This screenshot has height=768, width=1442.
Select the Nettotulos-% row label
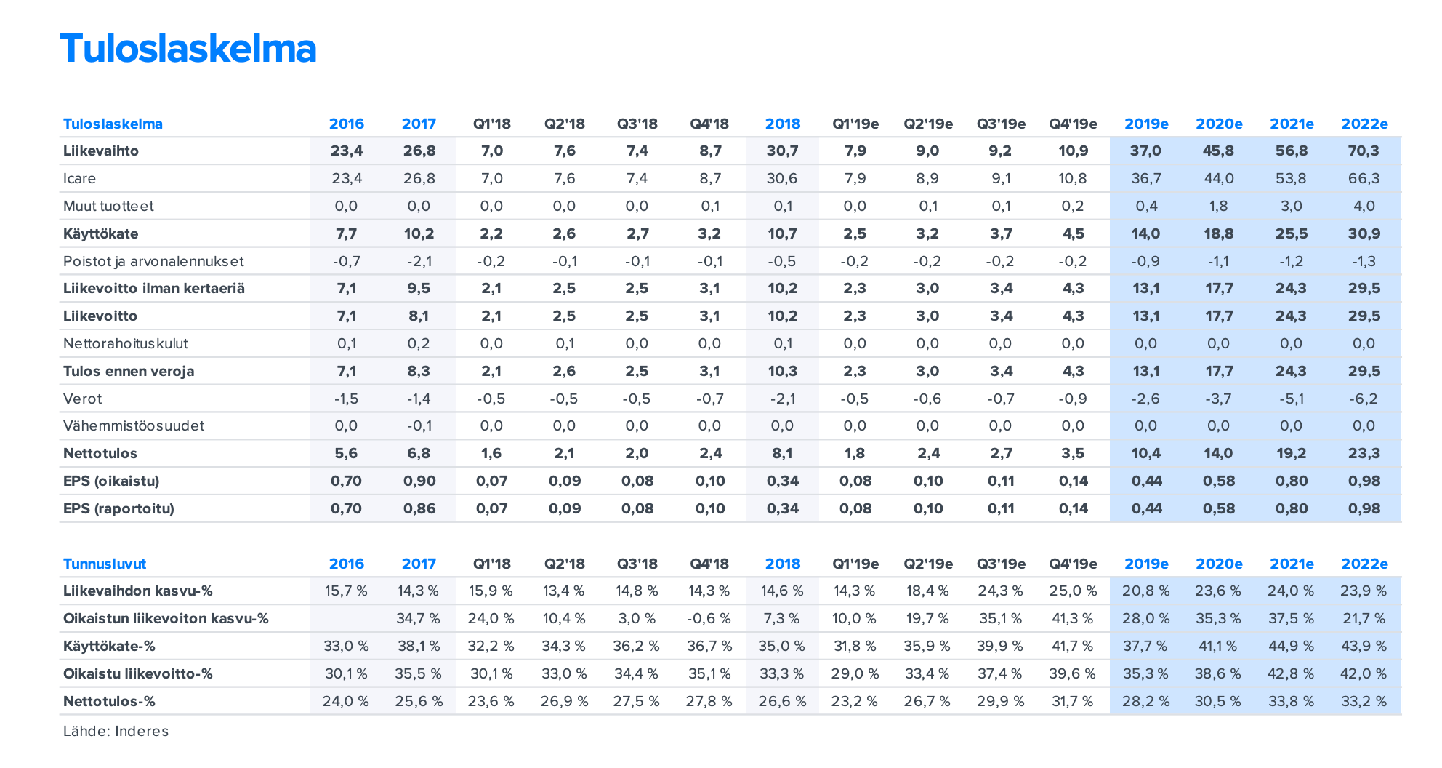pyautogui.click(x=110, y=701)
